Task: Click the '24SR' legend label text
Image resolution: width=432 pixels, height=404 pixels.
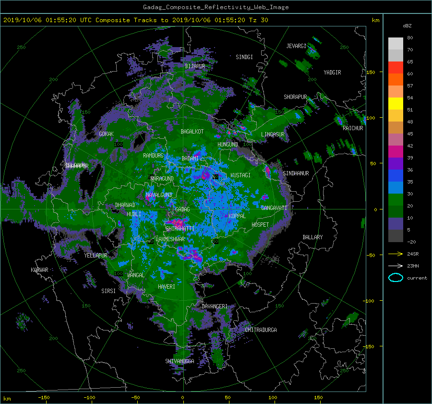Action: tap(413, 254)
